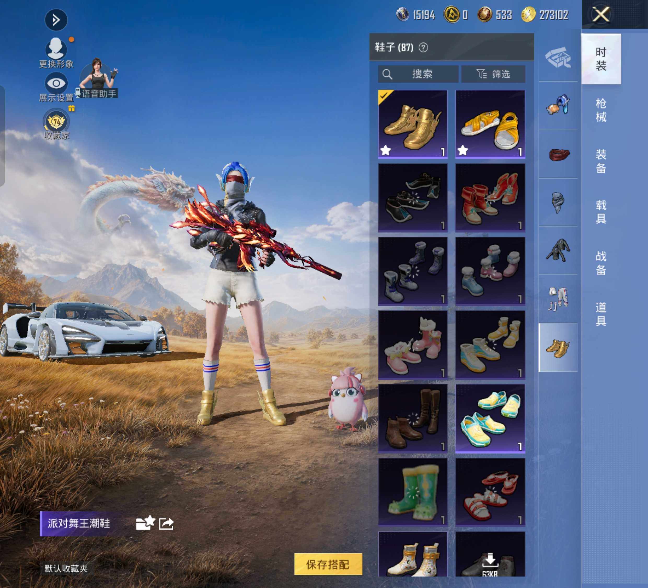This screenshot has width=648, height=588.
Task: Select the gold shoes category icon
Action: [558, 348]
